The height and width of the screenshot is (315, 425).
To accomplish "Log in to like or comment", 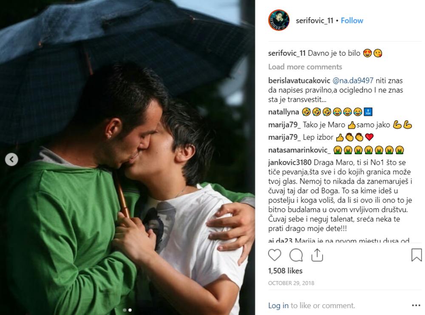I will (x=278, y=306).
